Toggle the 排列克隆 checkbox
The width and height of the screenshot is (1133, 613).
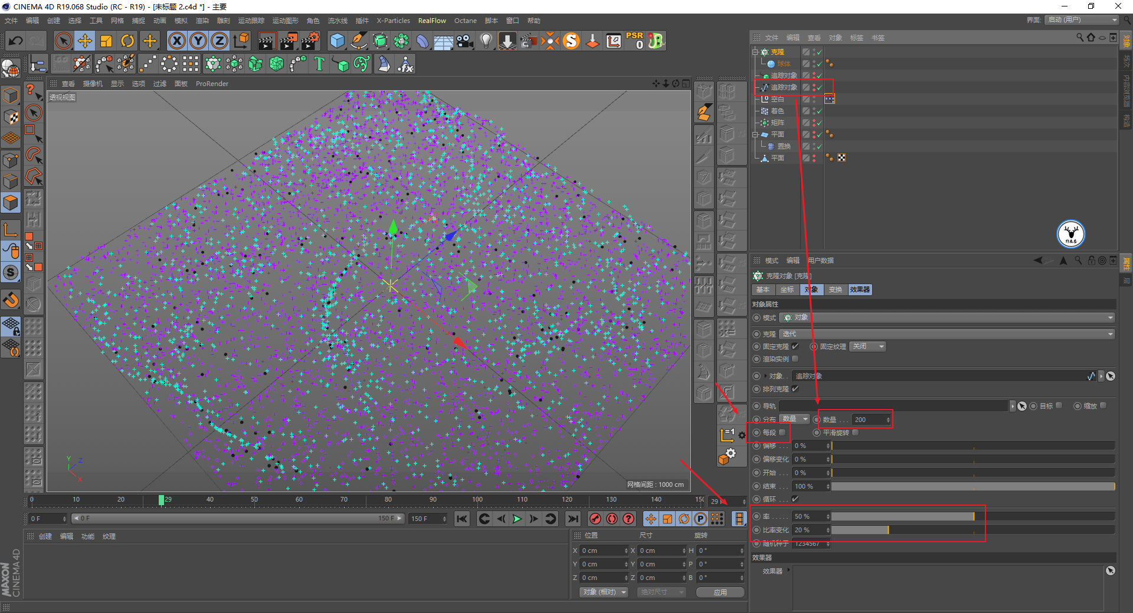795,389
